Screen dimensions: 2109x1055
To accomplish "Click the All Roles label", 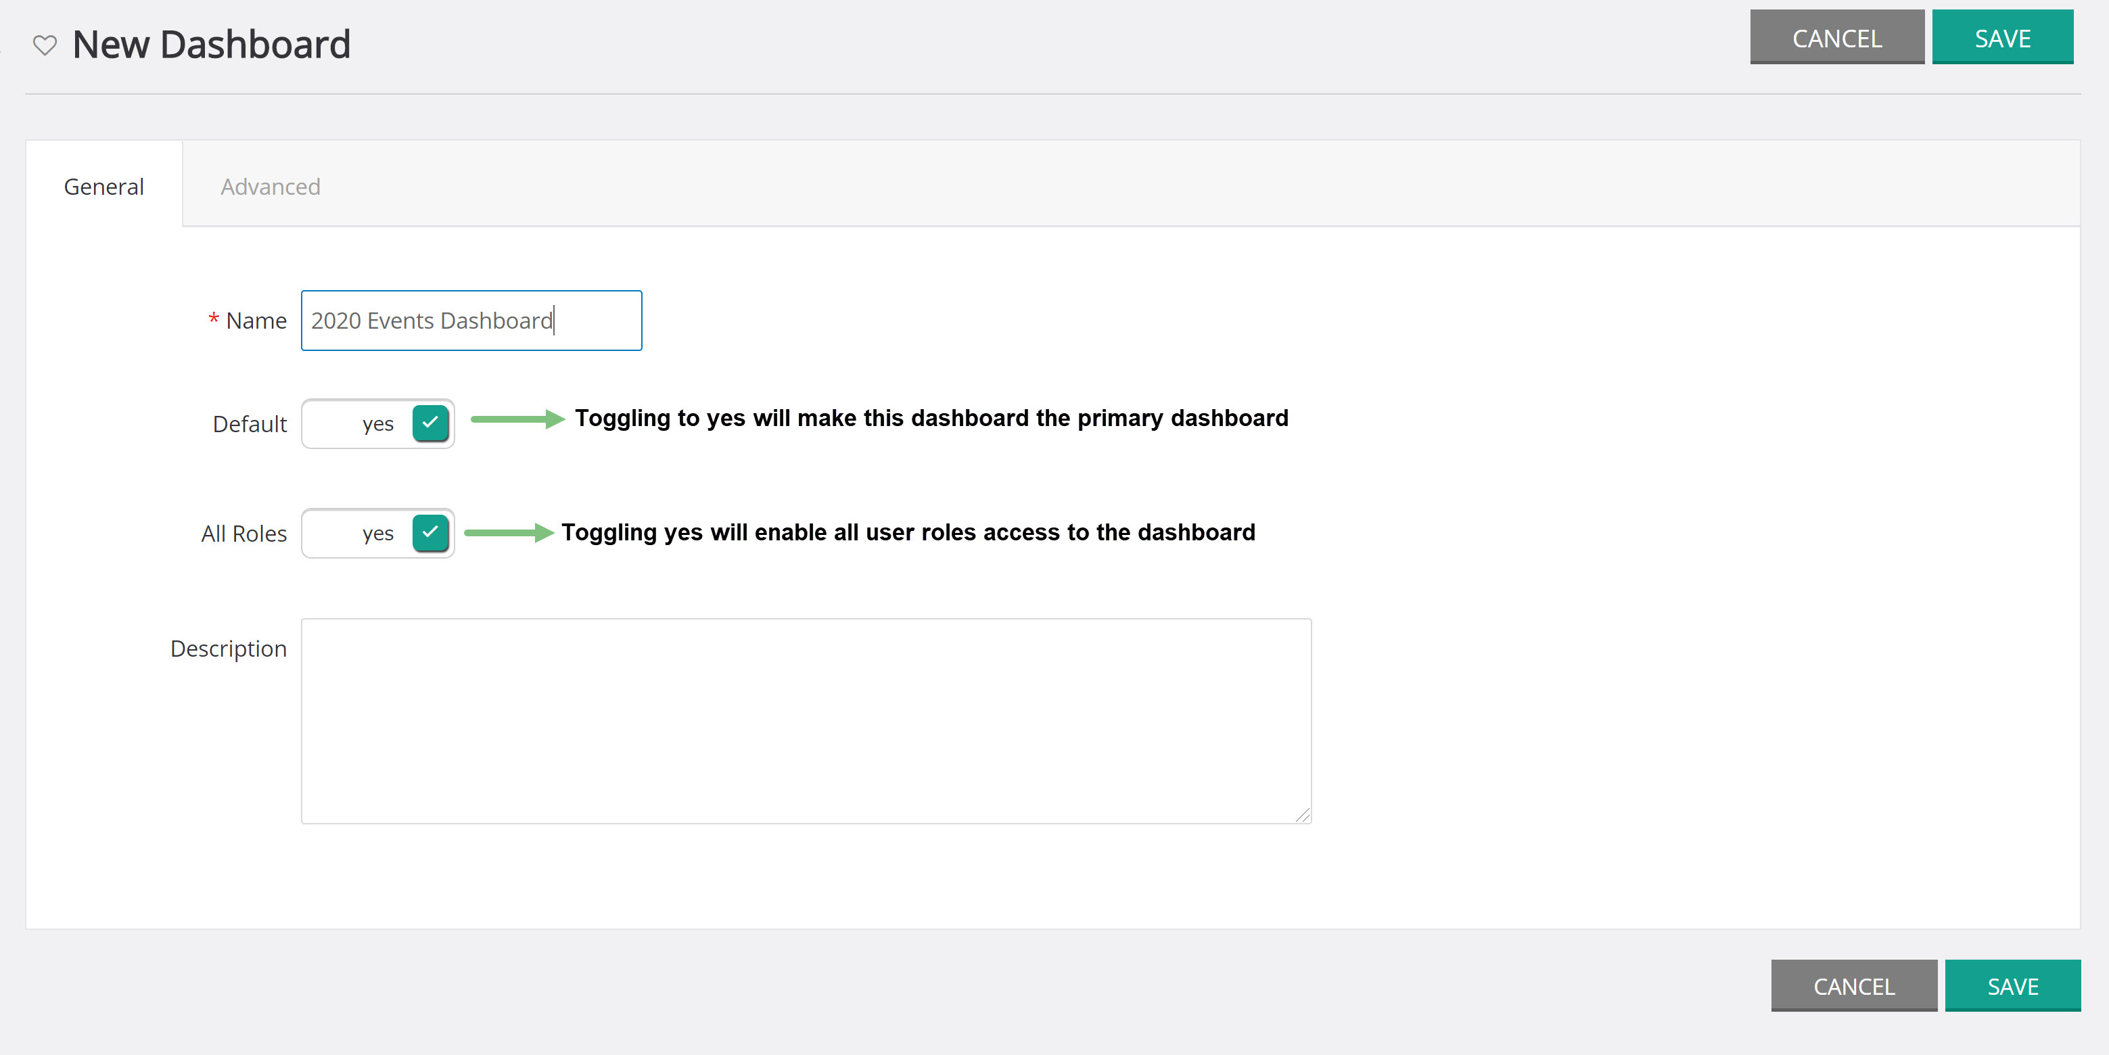I will pyautogui.click(x=244, y=534).
